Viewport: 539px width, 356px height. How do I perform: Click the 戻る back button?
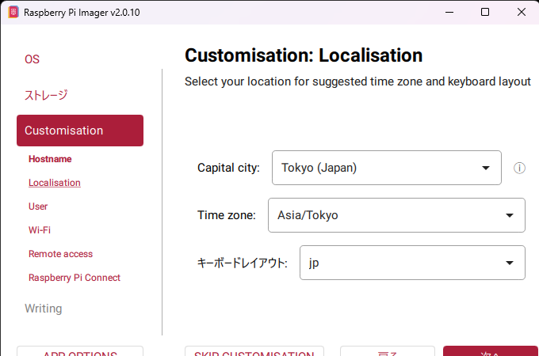(x=388, y=351)
